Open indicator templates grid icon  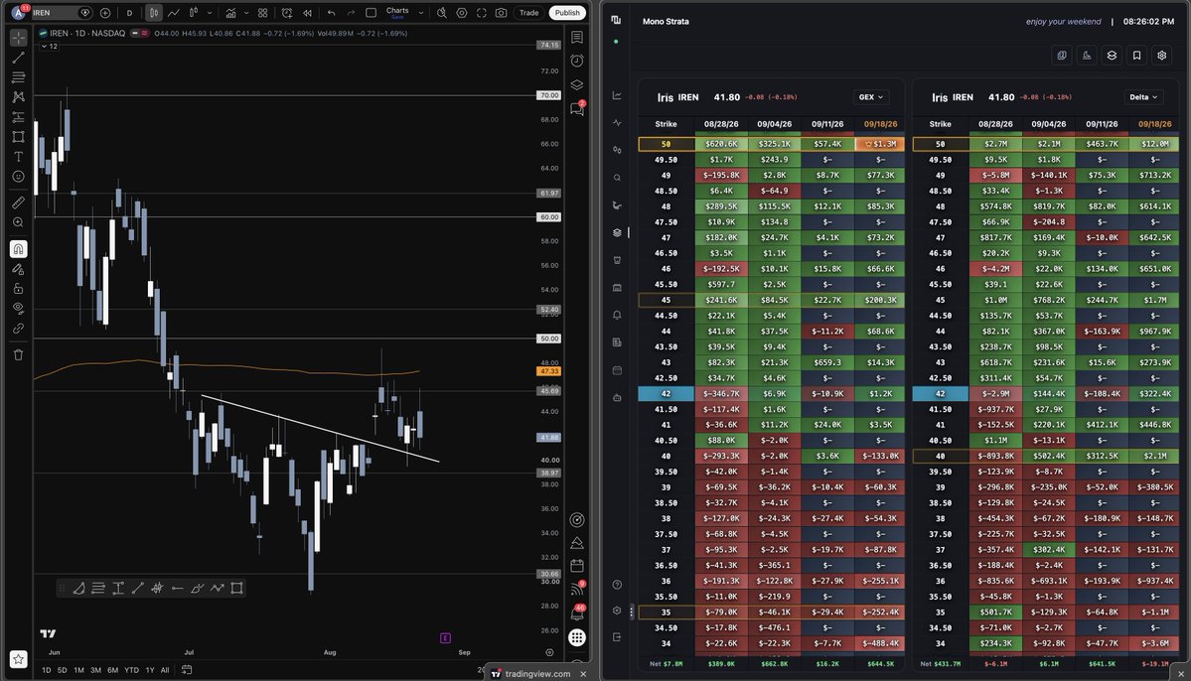click(263, 13)
